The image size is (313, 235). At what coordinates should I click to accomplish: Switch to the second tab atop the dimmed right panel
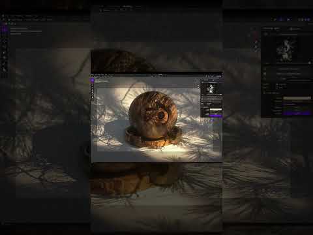(295, 29)
